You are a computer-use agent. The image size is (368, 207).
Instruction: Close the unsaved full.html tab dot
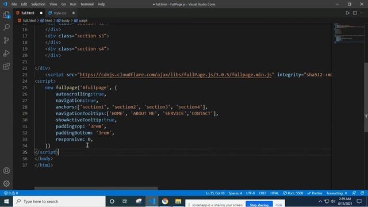pyautogui.click(x=41, y=13)
